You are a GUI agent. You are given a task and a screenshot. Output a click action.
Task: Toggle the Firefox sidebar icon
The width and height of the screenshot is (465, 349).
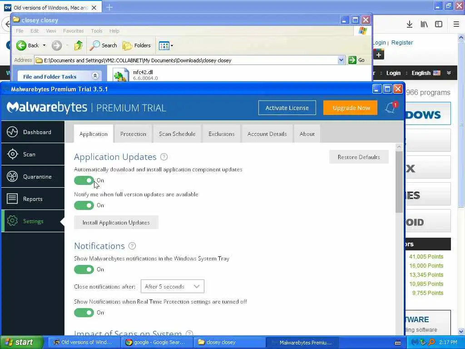pyautogui.click(x=439, y=25)
